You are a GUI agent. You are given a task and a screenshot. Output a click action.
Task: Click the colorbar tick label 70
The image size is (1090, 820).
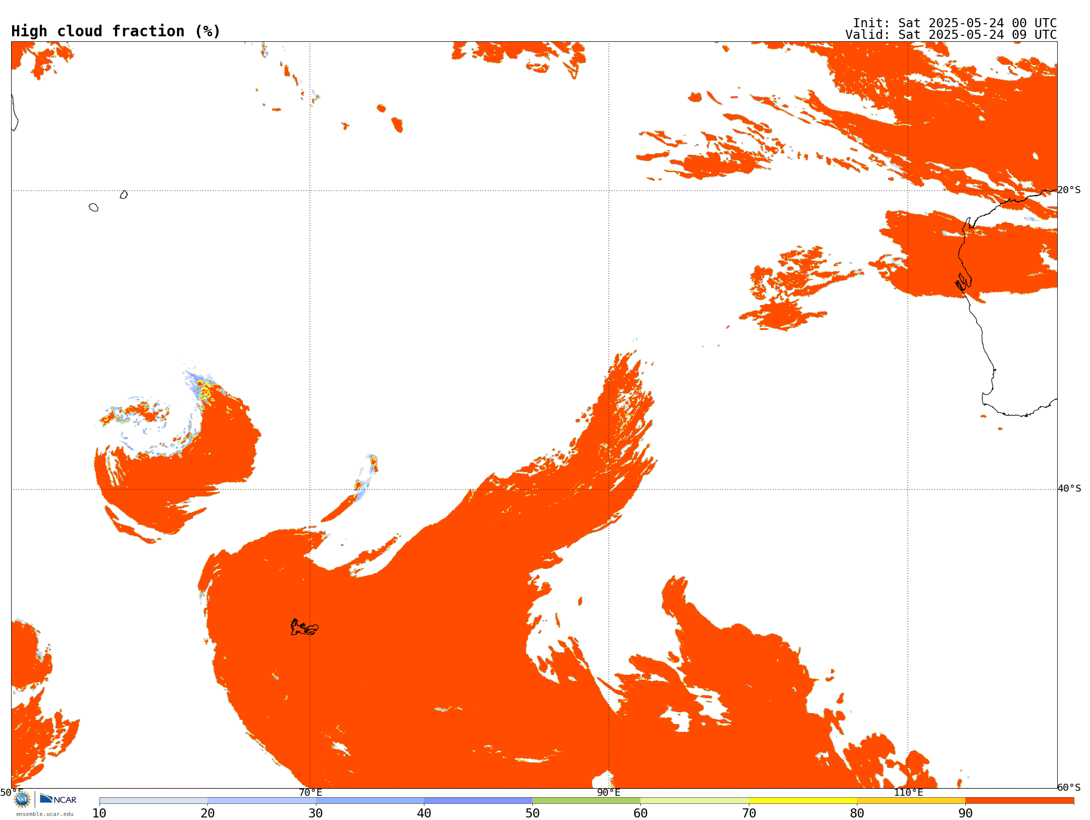tap(749, 813)
